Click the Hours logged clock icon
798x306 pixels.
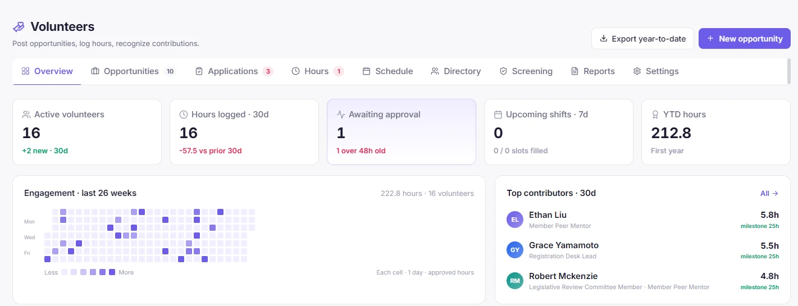pyautogui.click(x=184, y=115)
